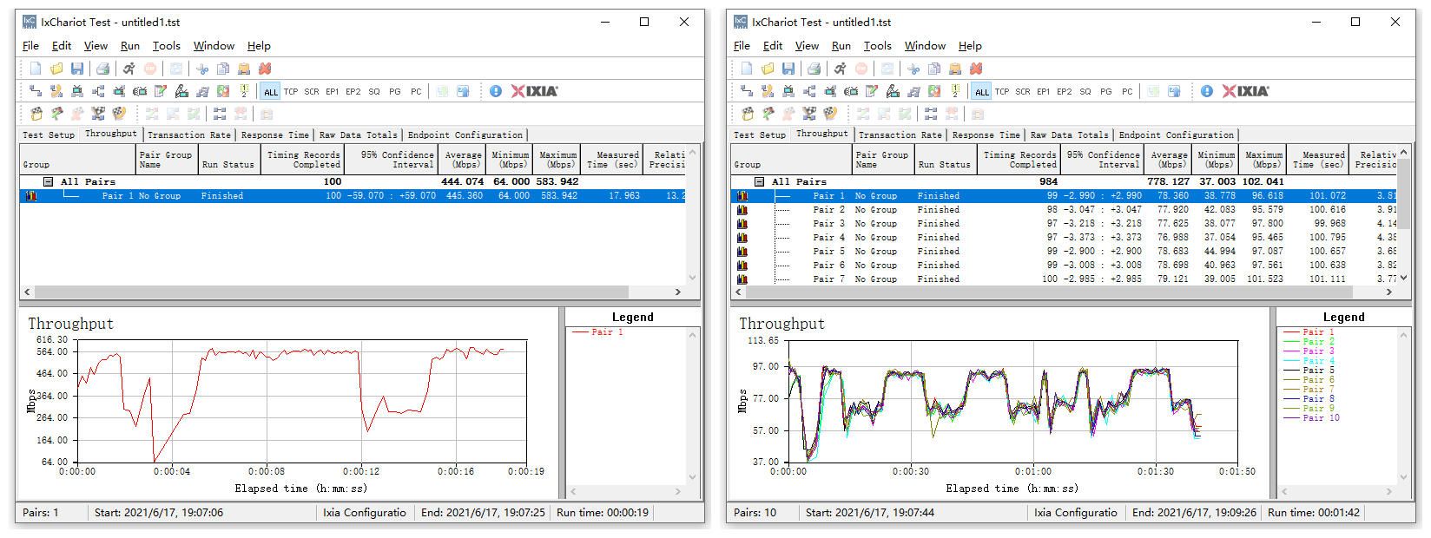The width and height of the screenshot is (1431, 538).
Task: Open the Endpoint Configuration tab in right window
Action: coord(1176,135)
